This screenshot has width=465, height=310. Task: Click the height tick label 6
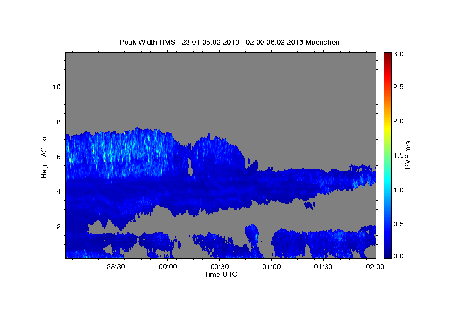point(58,157)
